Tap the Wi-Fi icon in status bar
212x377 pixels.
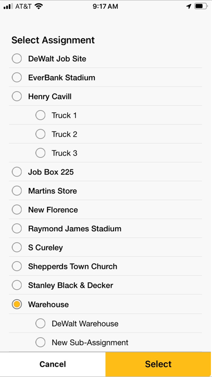(38, 6)
